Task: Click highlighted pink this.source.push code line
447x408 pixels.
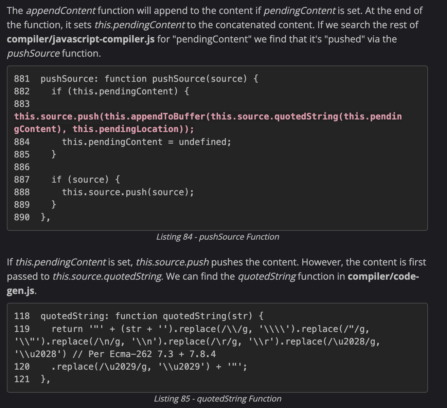Action: point(208,123)
